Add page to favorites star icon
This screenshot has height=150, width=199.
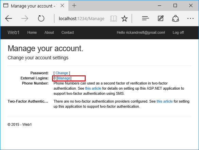[125, 18]
